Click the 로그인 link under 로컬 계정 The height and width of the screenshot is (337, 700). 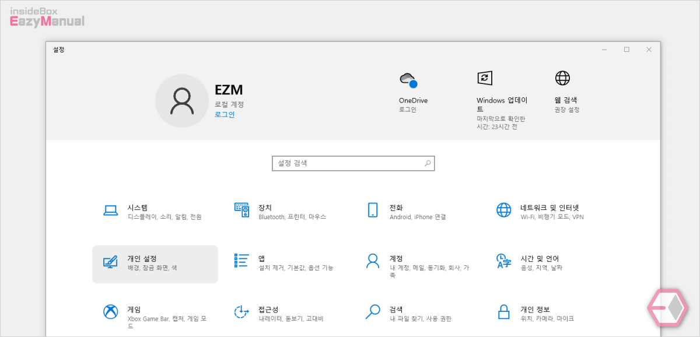point(225,115)
